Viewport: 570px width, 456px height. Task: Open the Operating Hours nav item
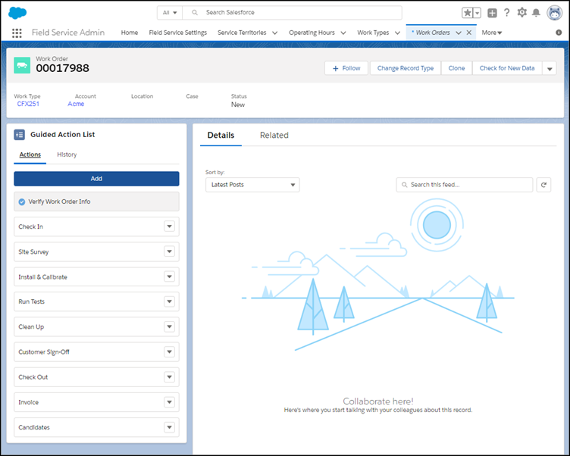pyautogui.click(x=312, y=33)
